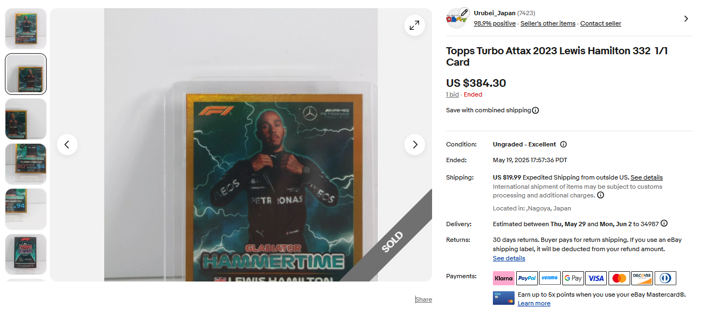Screen dimensions: 710x320
Task: Open shipping See details link
Action: point(646,177)
